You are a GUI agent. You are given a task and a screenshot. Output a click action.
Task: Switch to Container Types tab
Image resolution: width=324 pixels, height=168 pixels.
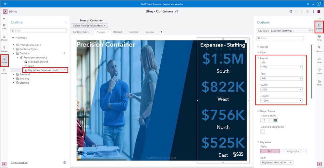point(81,32)
